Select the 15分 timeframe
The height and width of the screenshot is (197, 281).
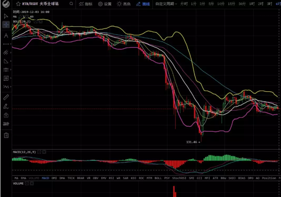[x=231, y=4]
